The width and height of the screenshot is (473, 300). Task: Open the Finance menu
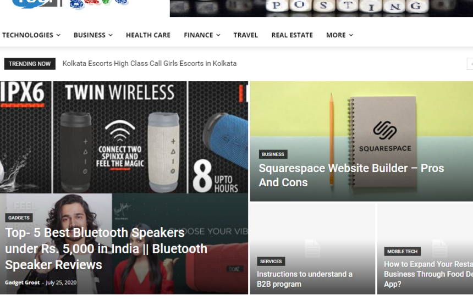199,35
